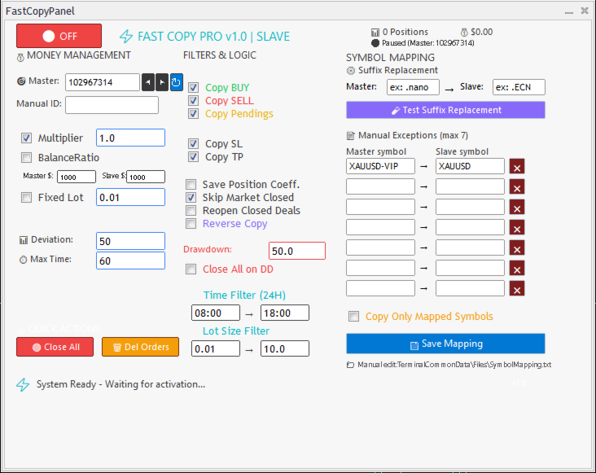This screenshot has width=596, height=473.
Task: Click the blue refresh master button
Action: click(x=177, y=82)
